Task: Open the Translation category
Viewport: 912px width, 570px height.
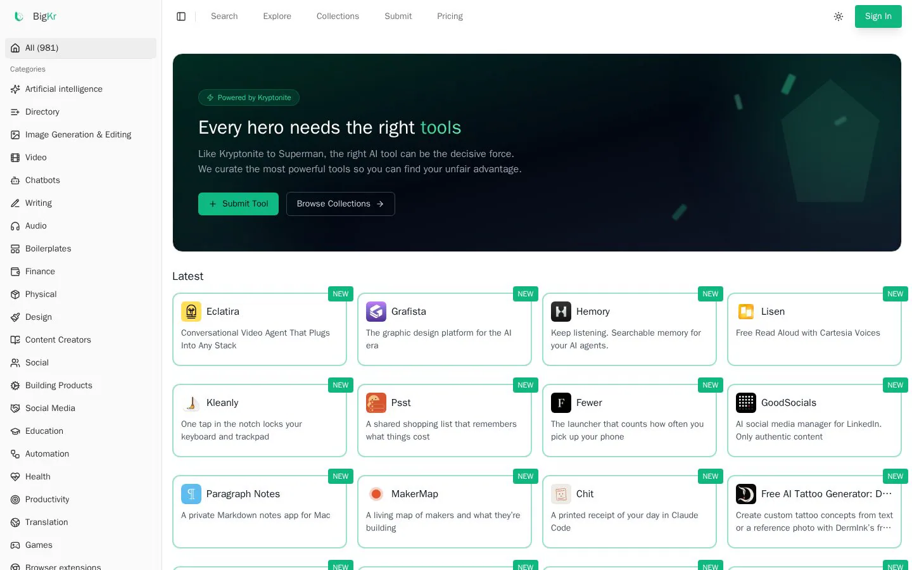Action: 80,522
